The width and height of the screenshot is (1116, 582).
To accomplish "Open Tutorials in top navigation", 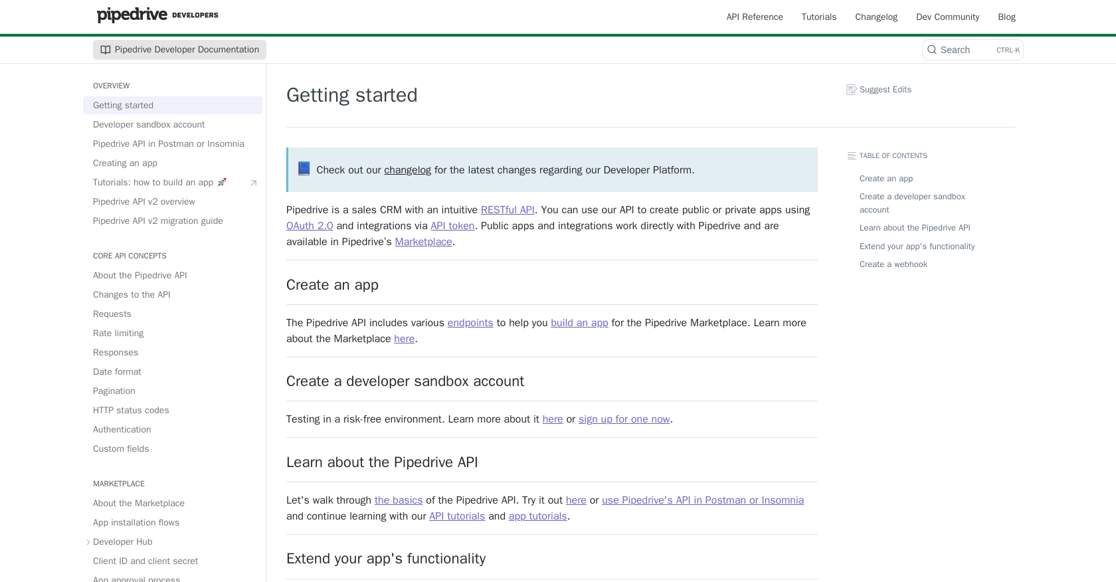I will [x=818, y=17].
